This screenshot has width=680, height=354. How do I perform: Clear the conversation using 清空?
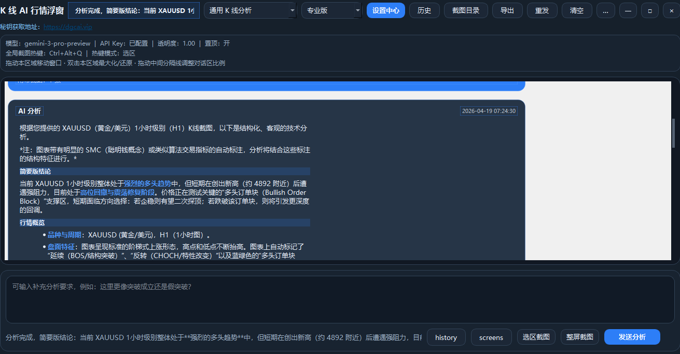(x=576, y=10)
